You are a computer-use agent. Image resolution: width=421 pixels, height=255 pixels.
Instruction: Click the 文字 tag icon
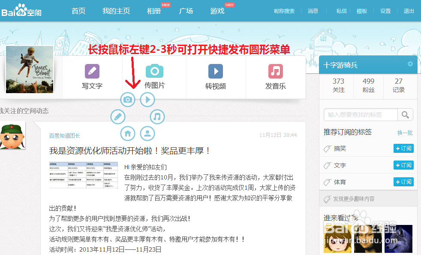(327, 165)
